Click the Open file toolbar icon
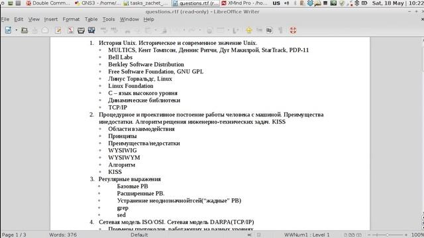Image resolution: width=424 pixels, height=238 pixels. pos(25,30)
